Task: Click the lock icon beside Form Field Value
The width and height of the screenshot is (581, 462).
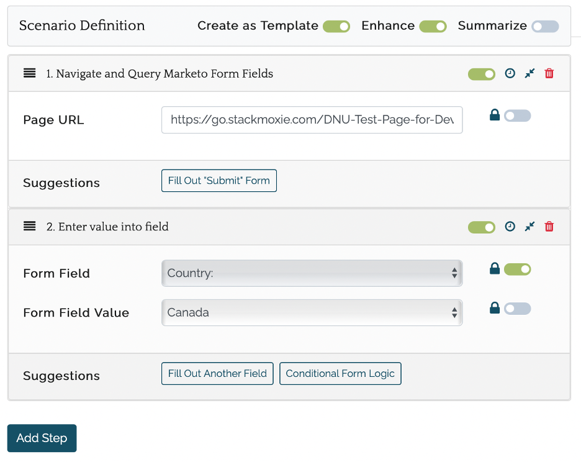Action: 495,308
